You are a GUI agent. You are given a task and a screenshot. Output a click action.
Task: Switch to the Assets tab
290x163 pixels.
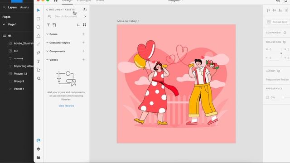pyautogui.click(x=24, y=7)
